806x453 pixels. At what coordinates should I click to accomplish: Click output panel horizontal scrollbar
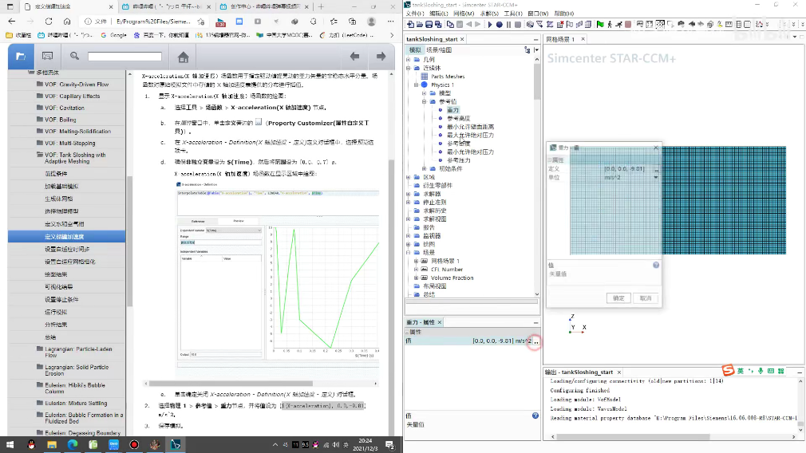click(633, 436)
